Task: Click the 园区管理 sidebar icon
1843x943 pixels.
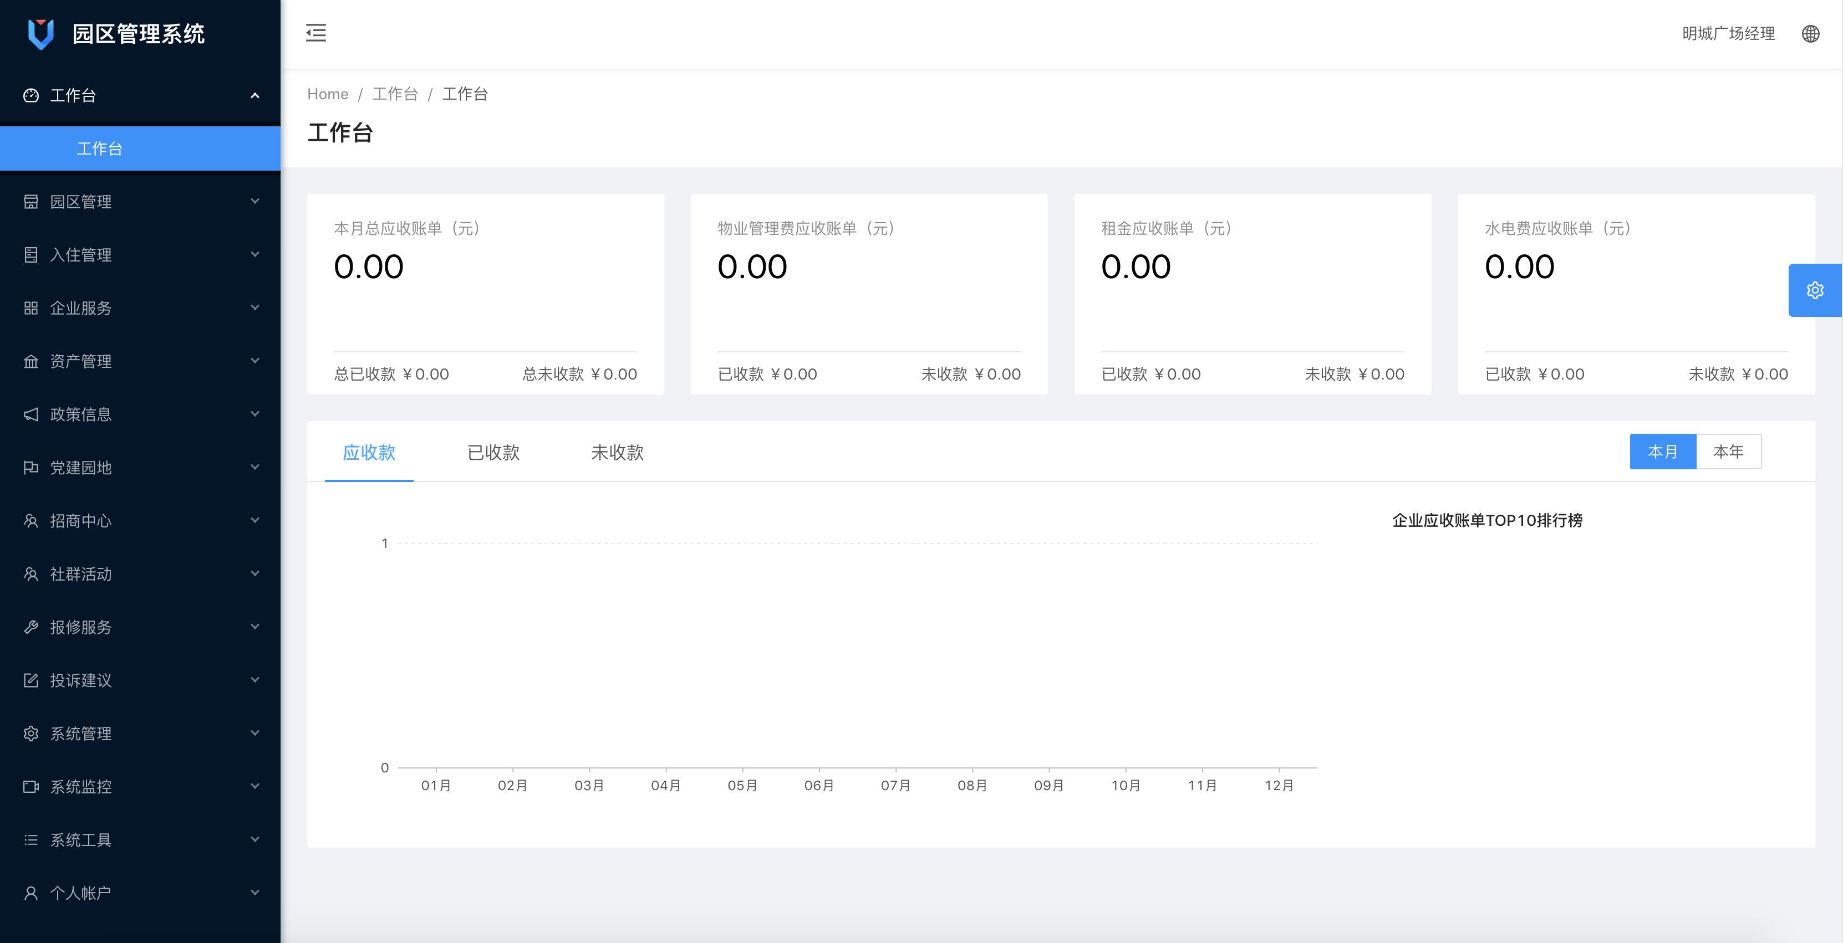Action: (30, 202)
